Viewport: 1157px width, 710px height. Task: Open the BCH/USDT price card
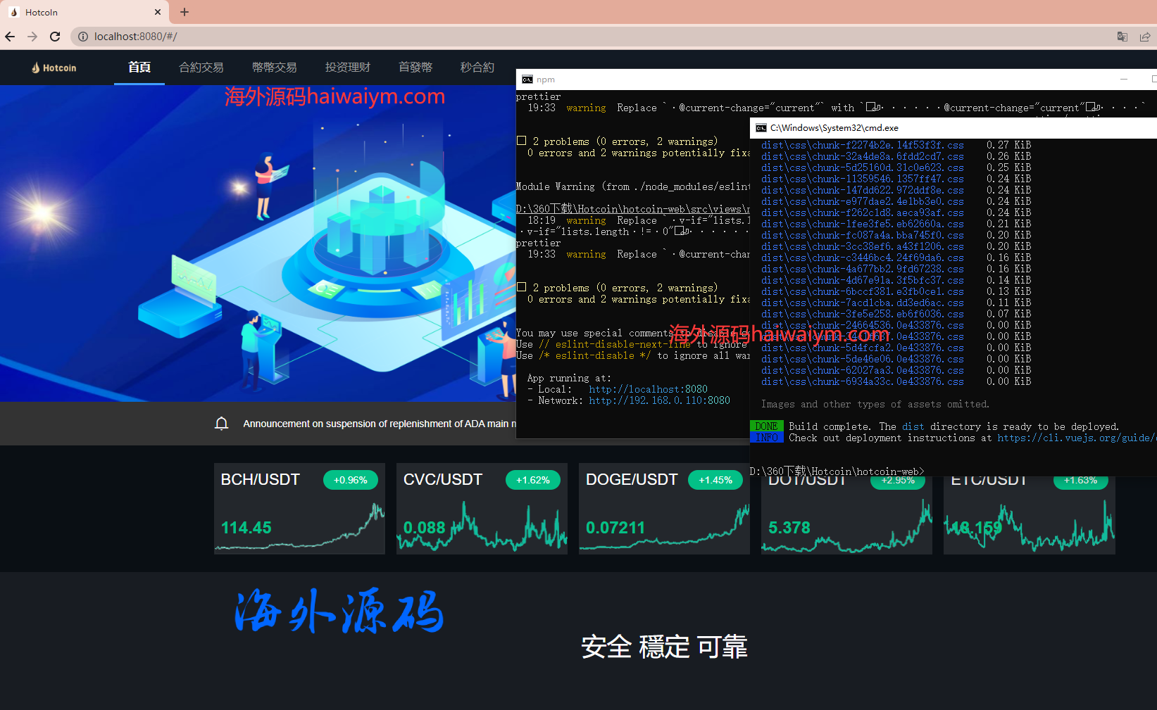click(x=299, y=508)
